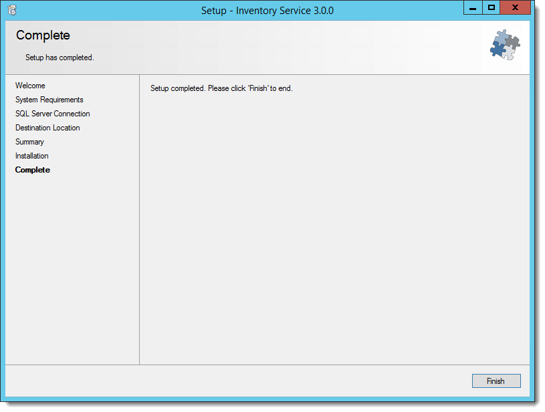The image size is (545, 412).
Task: Select the SQL Server Connection step
Action: click(52, 114)
